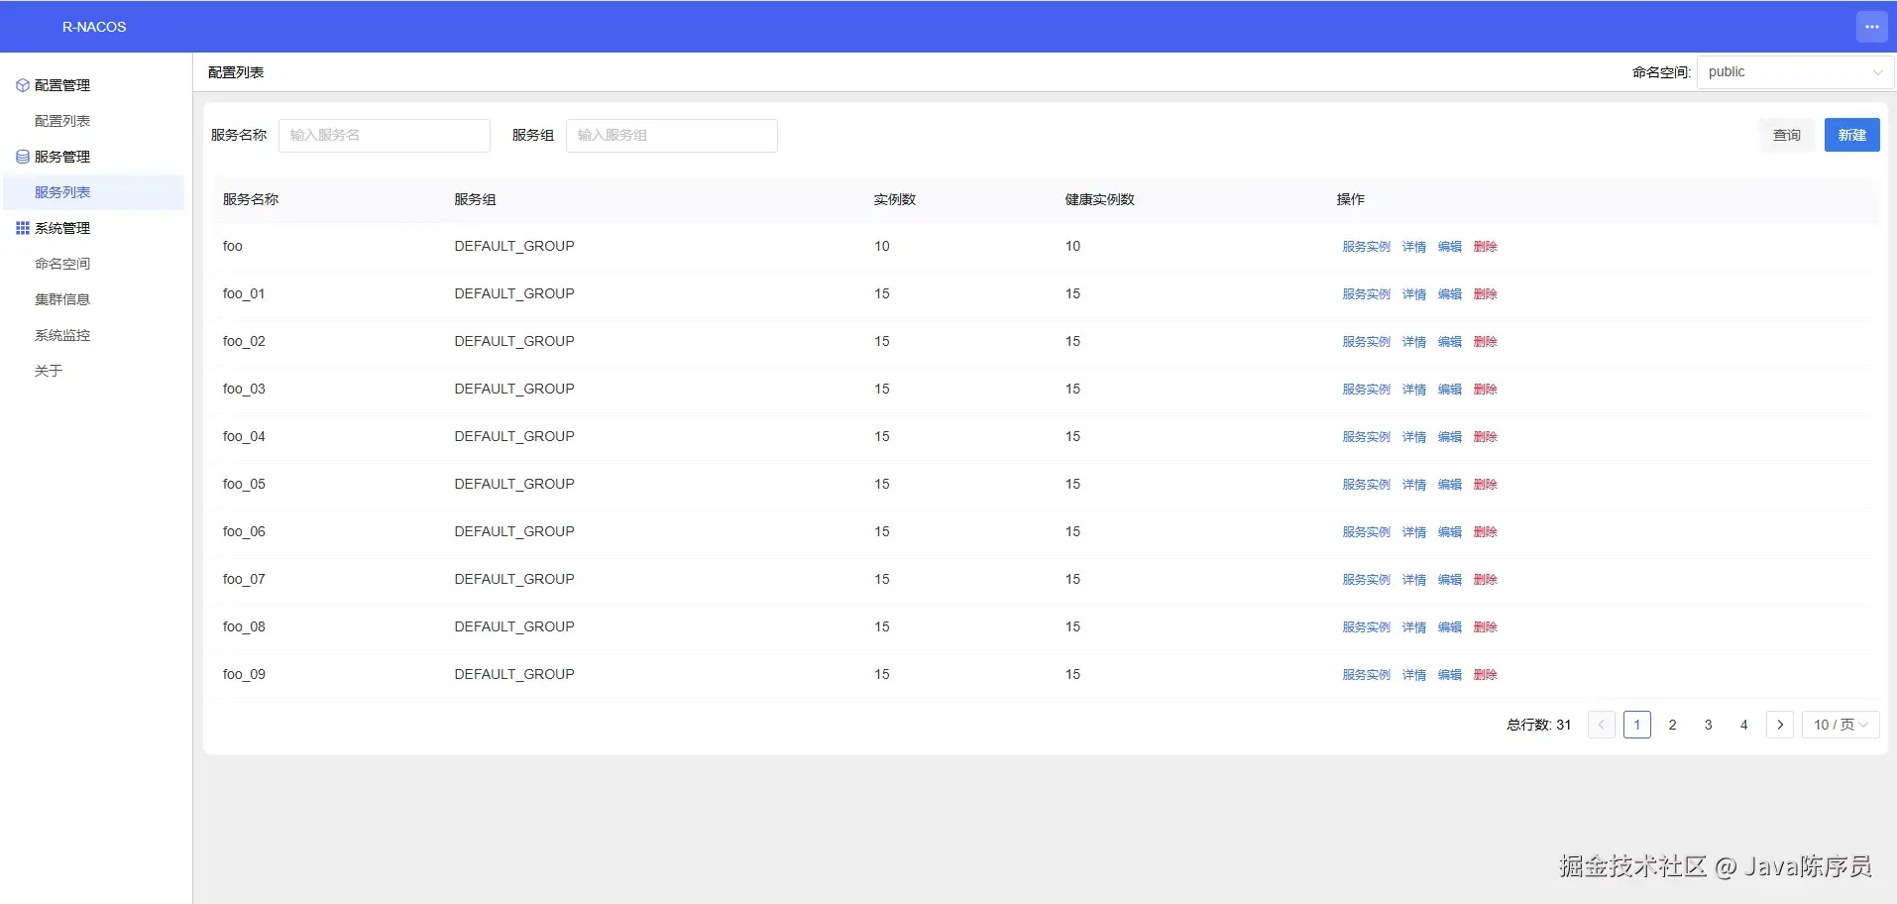Click the 系统管理 grid icon
The image size is (1897, 904).
point(23,228)
